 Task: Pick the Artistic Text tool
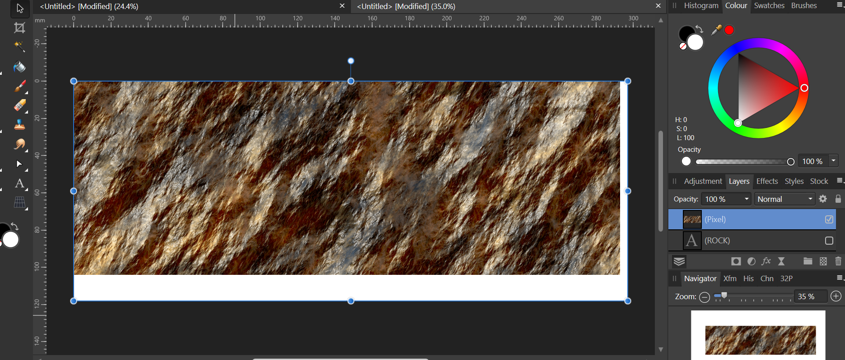pyautogui.click(x=19, y=183)
